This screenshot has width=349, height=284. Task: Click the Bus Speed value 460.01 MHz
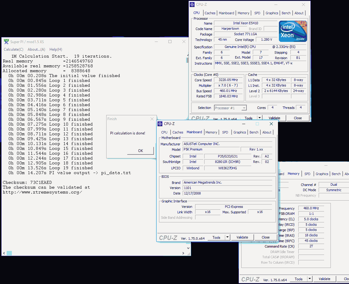pyautogui.click(x=228, y=91)
